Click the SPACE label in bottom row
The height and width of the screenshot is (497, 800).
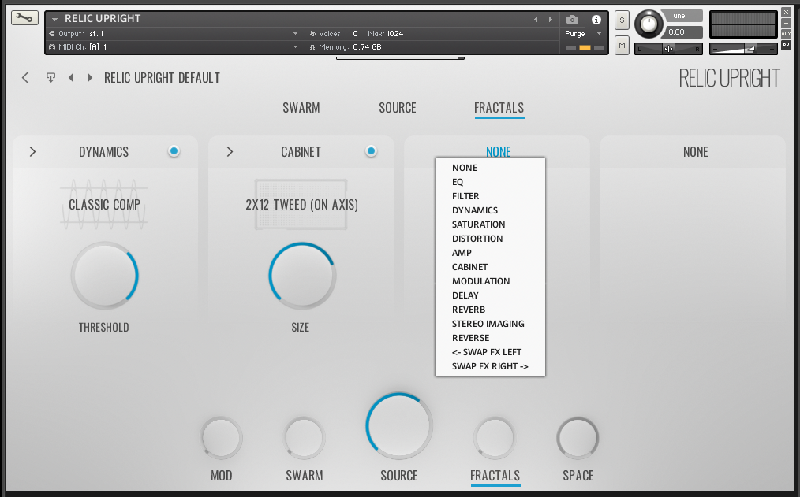pos(578,475)
